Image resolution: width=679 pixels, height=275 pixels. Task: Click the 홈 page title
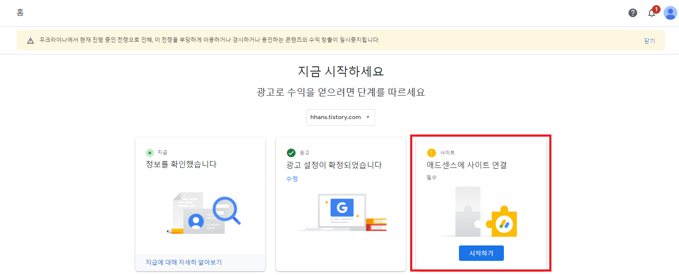pos(20,13)
